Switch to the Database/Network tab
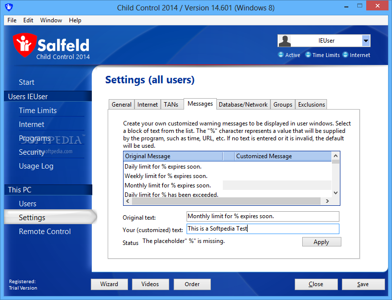 coord(243,105)
